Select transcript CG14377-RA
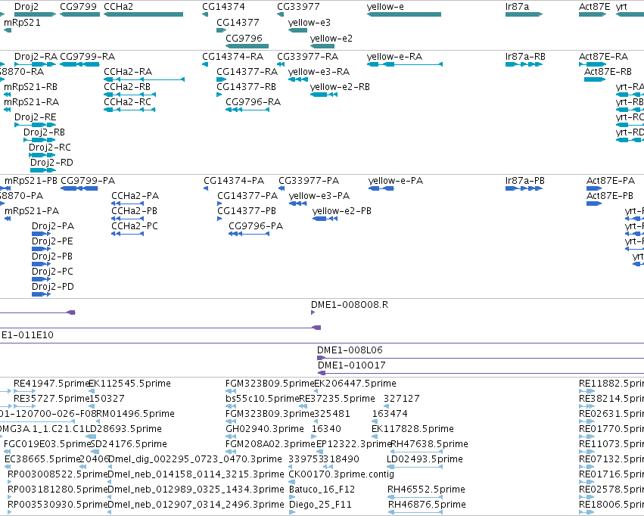Viewport: 644px width, 516px height. 222,79
